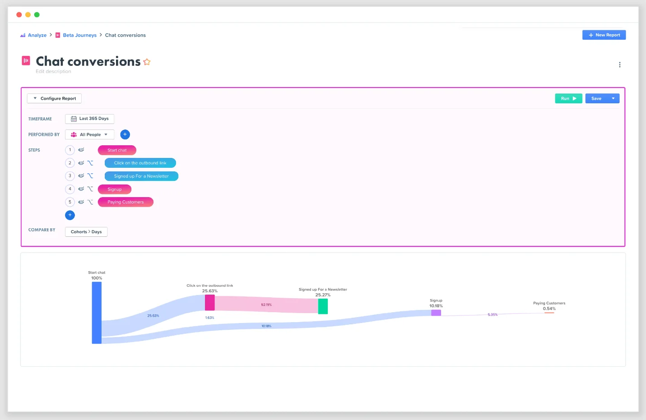The width and height of the screenshot is (646, 420).
Task: Click the pink outbound link bar in chart
Action: tap(210, 303)
